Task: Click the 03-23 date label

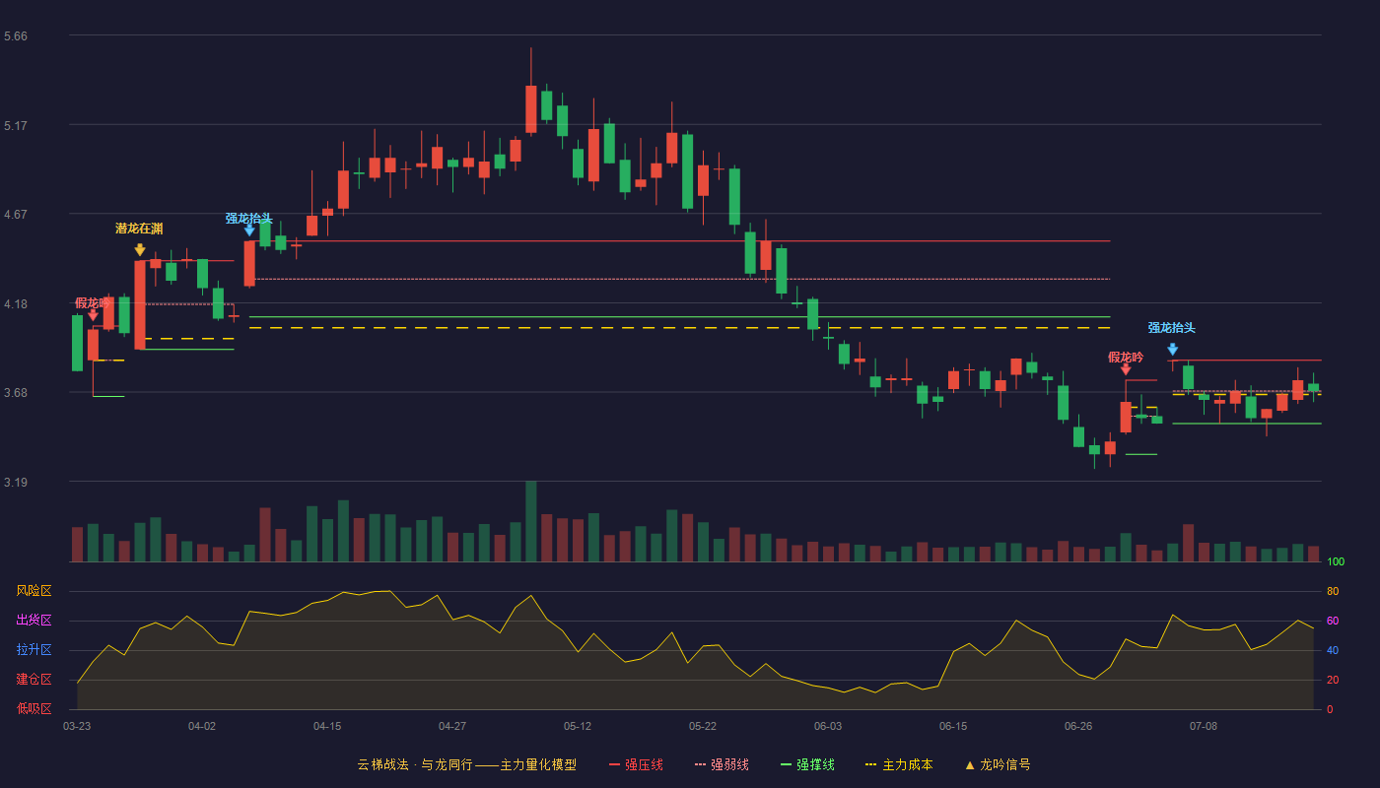Action: pos(77,726)
